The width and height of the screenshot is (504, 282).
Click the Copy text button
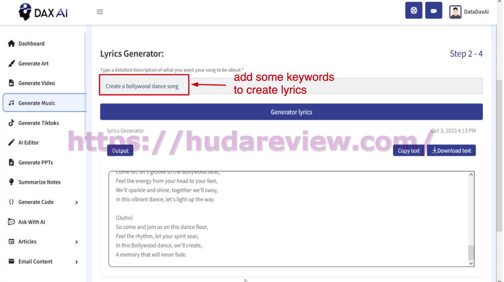[x=408, y=150]
